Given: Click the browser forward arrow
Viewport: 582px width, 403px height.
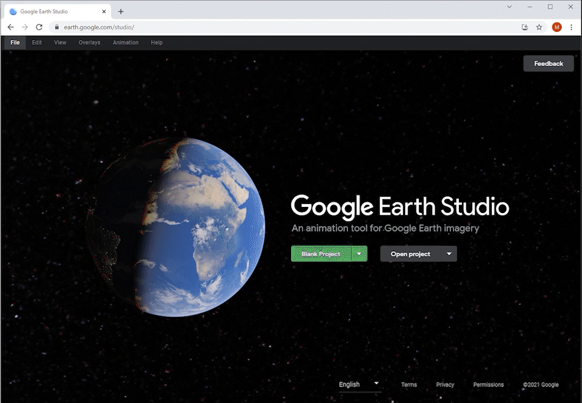Looking at the screenshot, I should (x=25, y=27).
